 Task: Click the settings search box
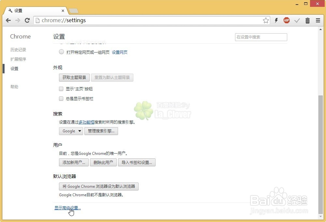click(x=261, y=37)
